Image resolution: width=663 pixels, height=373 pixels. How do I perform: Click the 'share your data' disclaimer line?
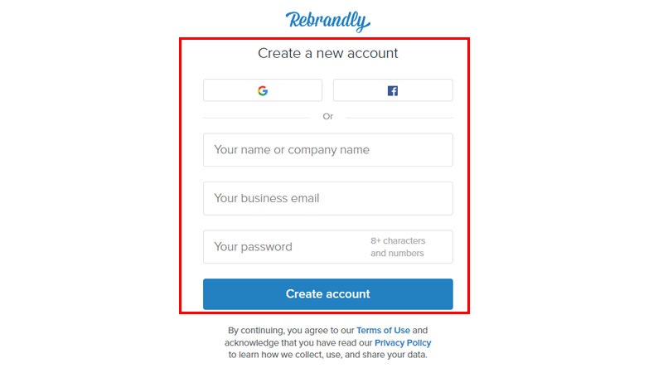328,355
